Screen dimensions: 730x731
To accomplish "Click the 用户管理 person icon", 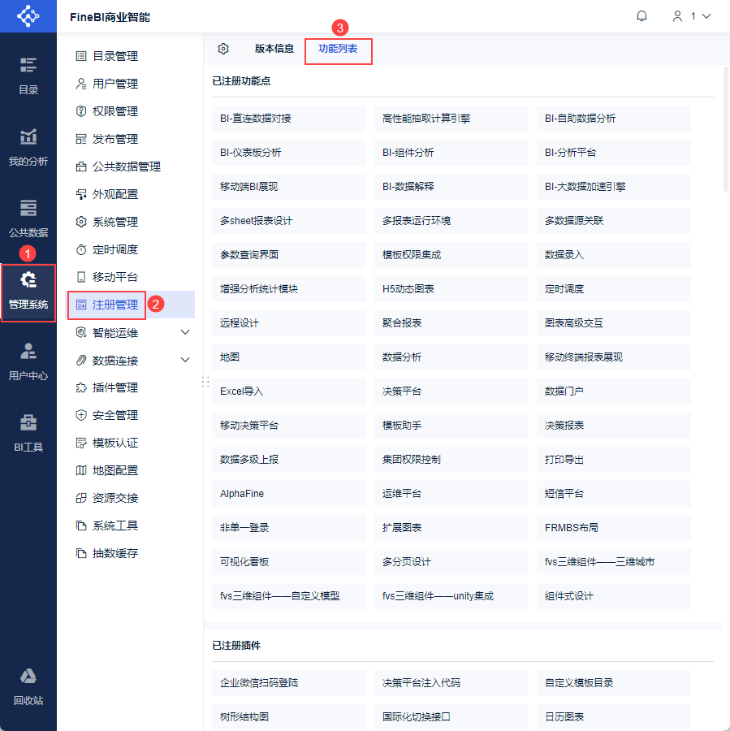I will coord(81,84).
